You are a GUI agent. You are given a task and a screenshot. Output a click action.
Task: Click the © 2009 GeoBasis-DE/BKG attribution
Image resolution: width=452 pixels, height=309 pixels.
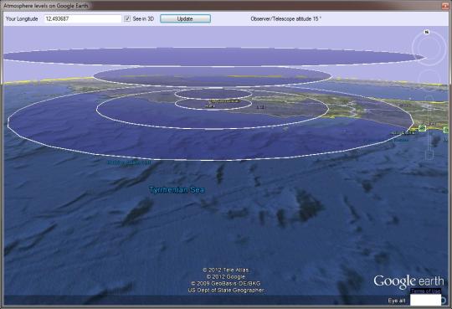coord(226,283)
